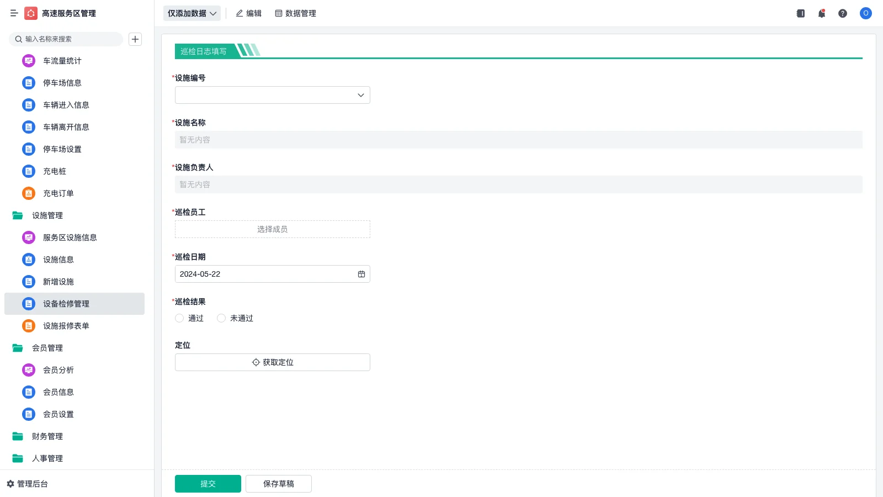Collapse the left sidebar with hamburger icon

[x=14, y=13]
